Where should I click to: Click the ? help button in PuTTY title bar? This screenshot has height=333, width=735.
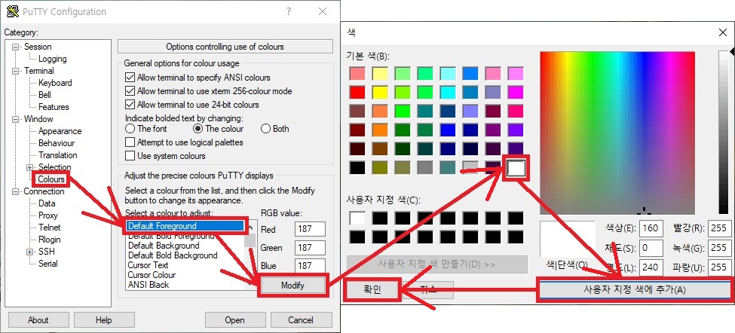pos(288,12)
